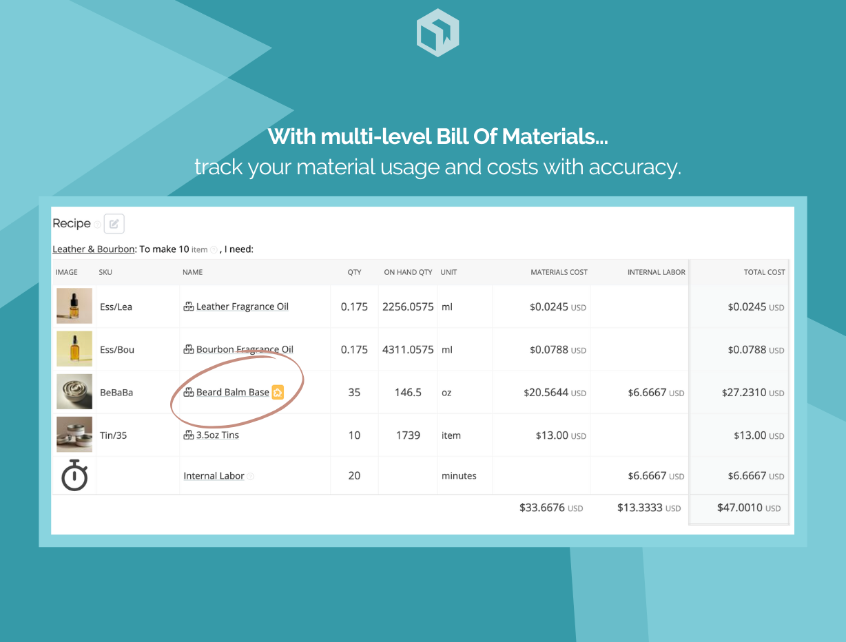The image size is (846, 642).
Task: Click the boxes icon before Bourbon Fragrance Oil
Action: tap(189, 349)
